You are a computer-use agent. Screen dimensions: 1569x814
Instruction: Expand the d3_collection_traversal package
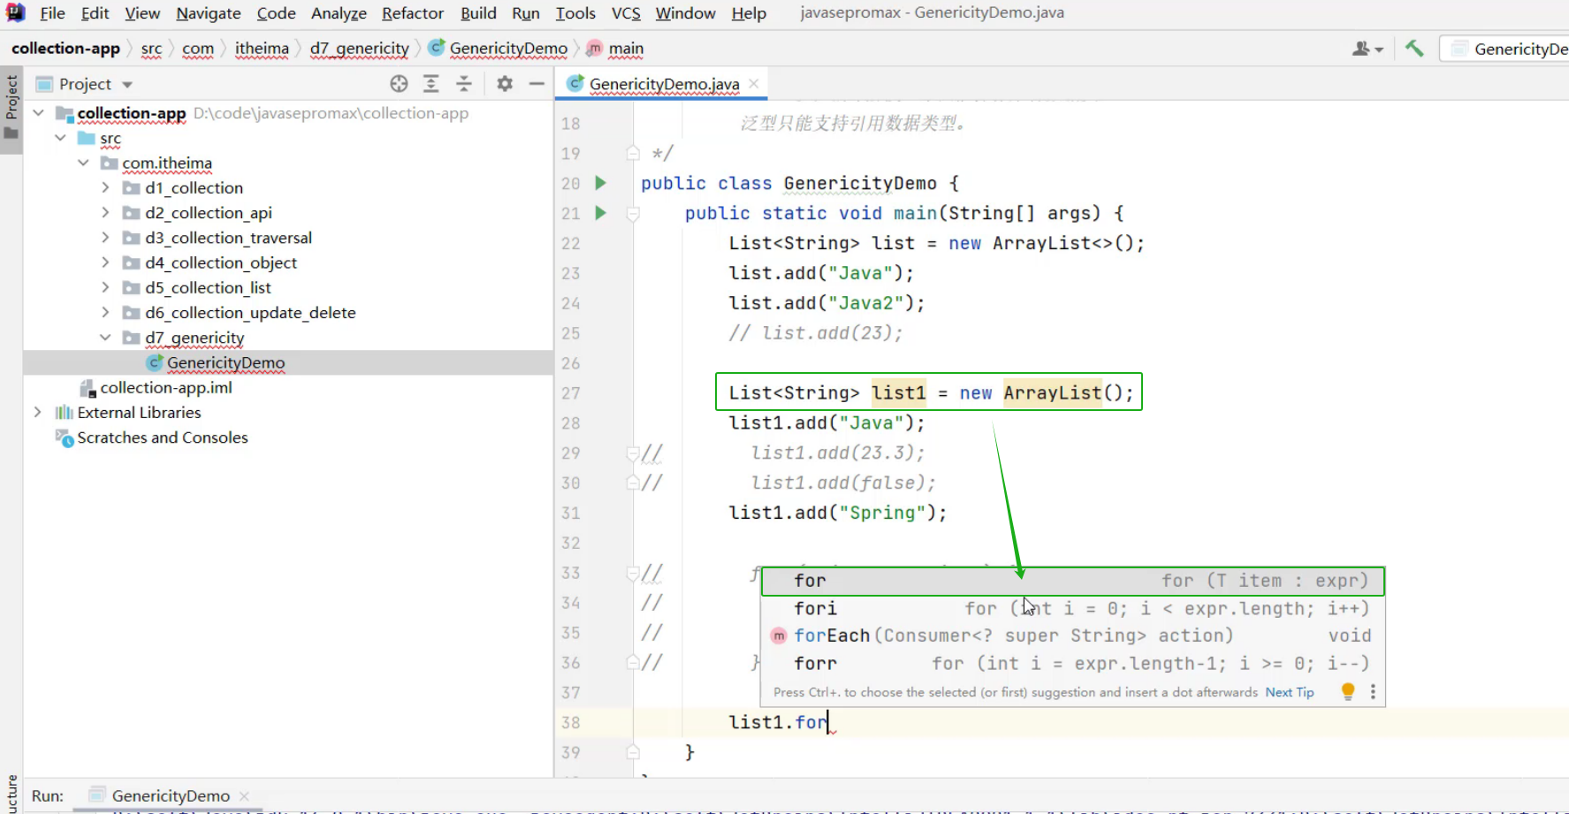click(x=105, y=237)
